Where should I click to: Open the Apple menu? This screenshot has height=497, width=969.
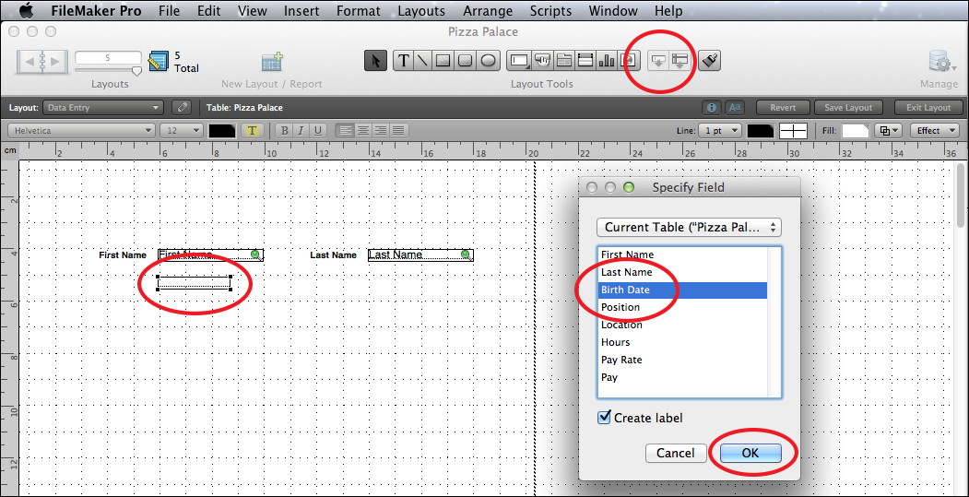(28, 10)
